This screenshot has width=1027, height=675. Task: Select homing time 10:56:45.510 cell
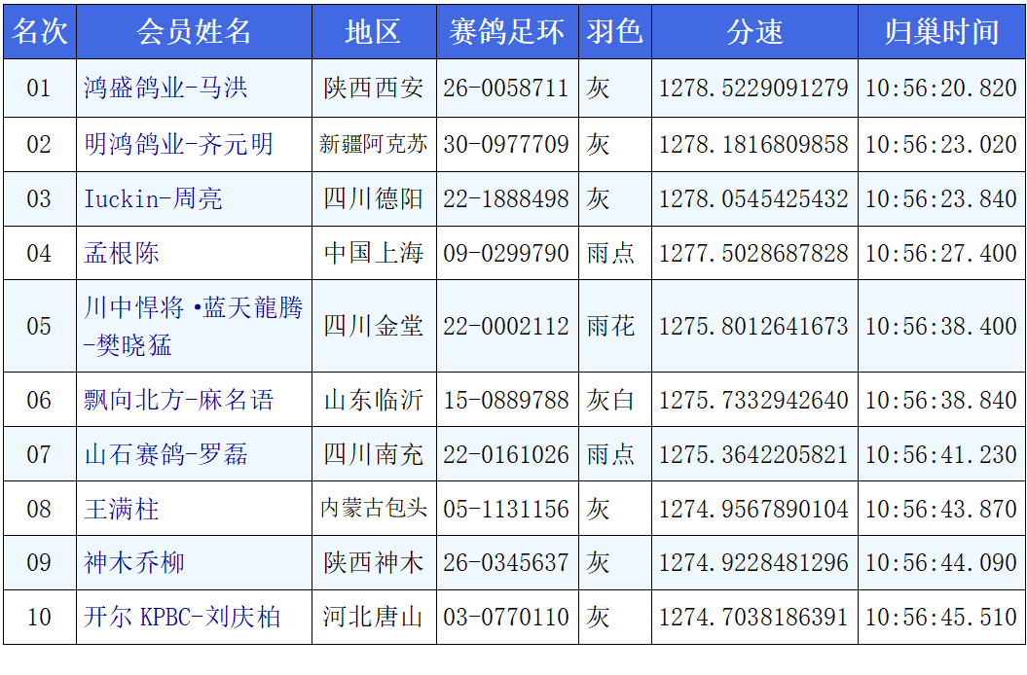[940, 618]
